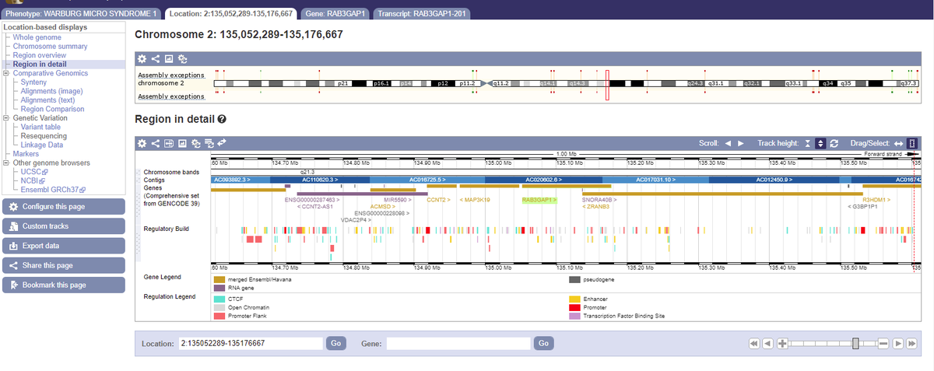Focus the Location input field
Image resolution: width=934 pixels, height=371 pixels.
point(250,343)
